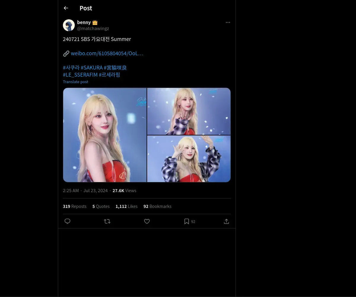356x297 pixels.
Task: Click the share upload icon
Action: (226, 221)
